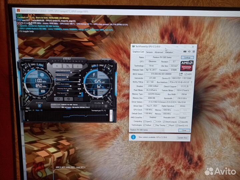This screenshot has width=240, height=180.
Task: Click 'F1: toggle help' text in FurMark
Action: point(26,31)
